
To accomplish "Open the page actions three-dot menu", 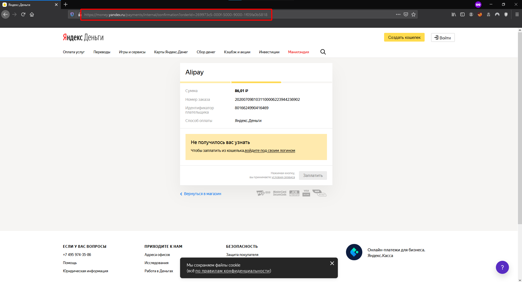I will click(x=398, y=14).
